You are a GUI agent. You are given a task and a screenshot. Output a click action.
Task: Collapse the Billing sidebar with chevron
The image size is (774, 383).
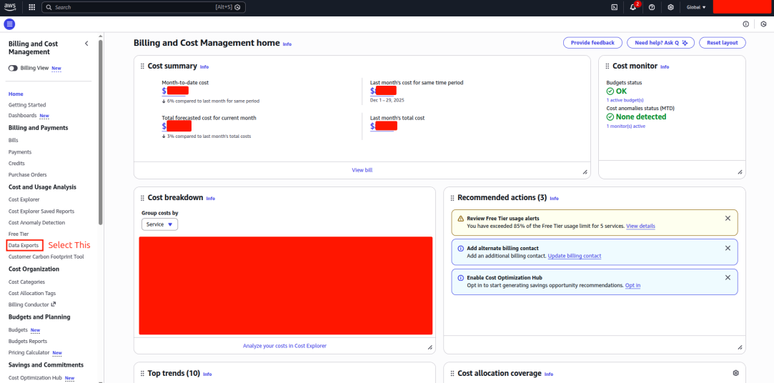(x=86, y=44)
